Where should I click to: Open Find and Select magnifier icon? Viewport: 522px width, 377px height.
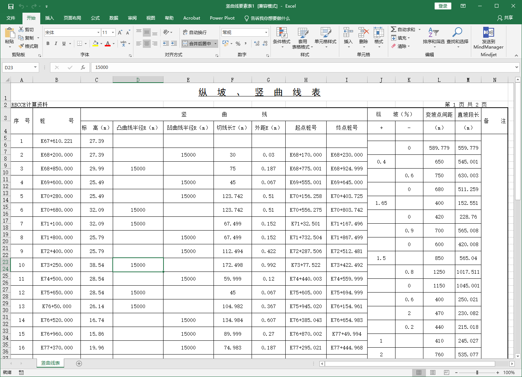click(457, 33)
